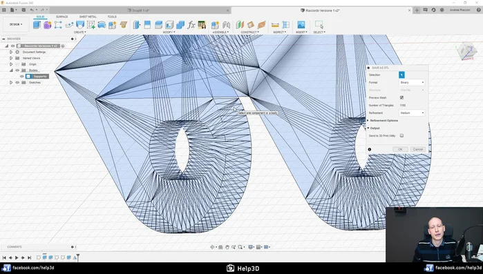Click the Pan hand icon in navigation bar
This screenshot has height=274, width=483.
point(227,247)
